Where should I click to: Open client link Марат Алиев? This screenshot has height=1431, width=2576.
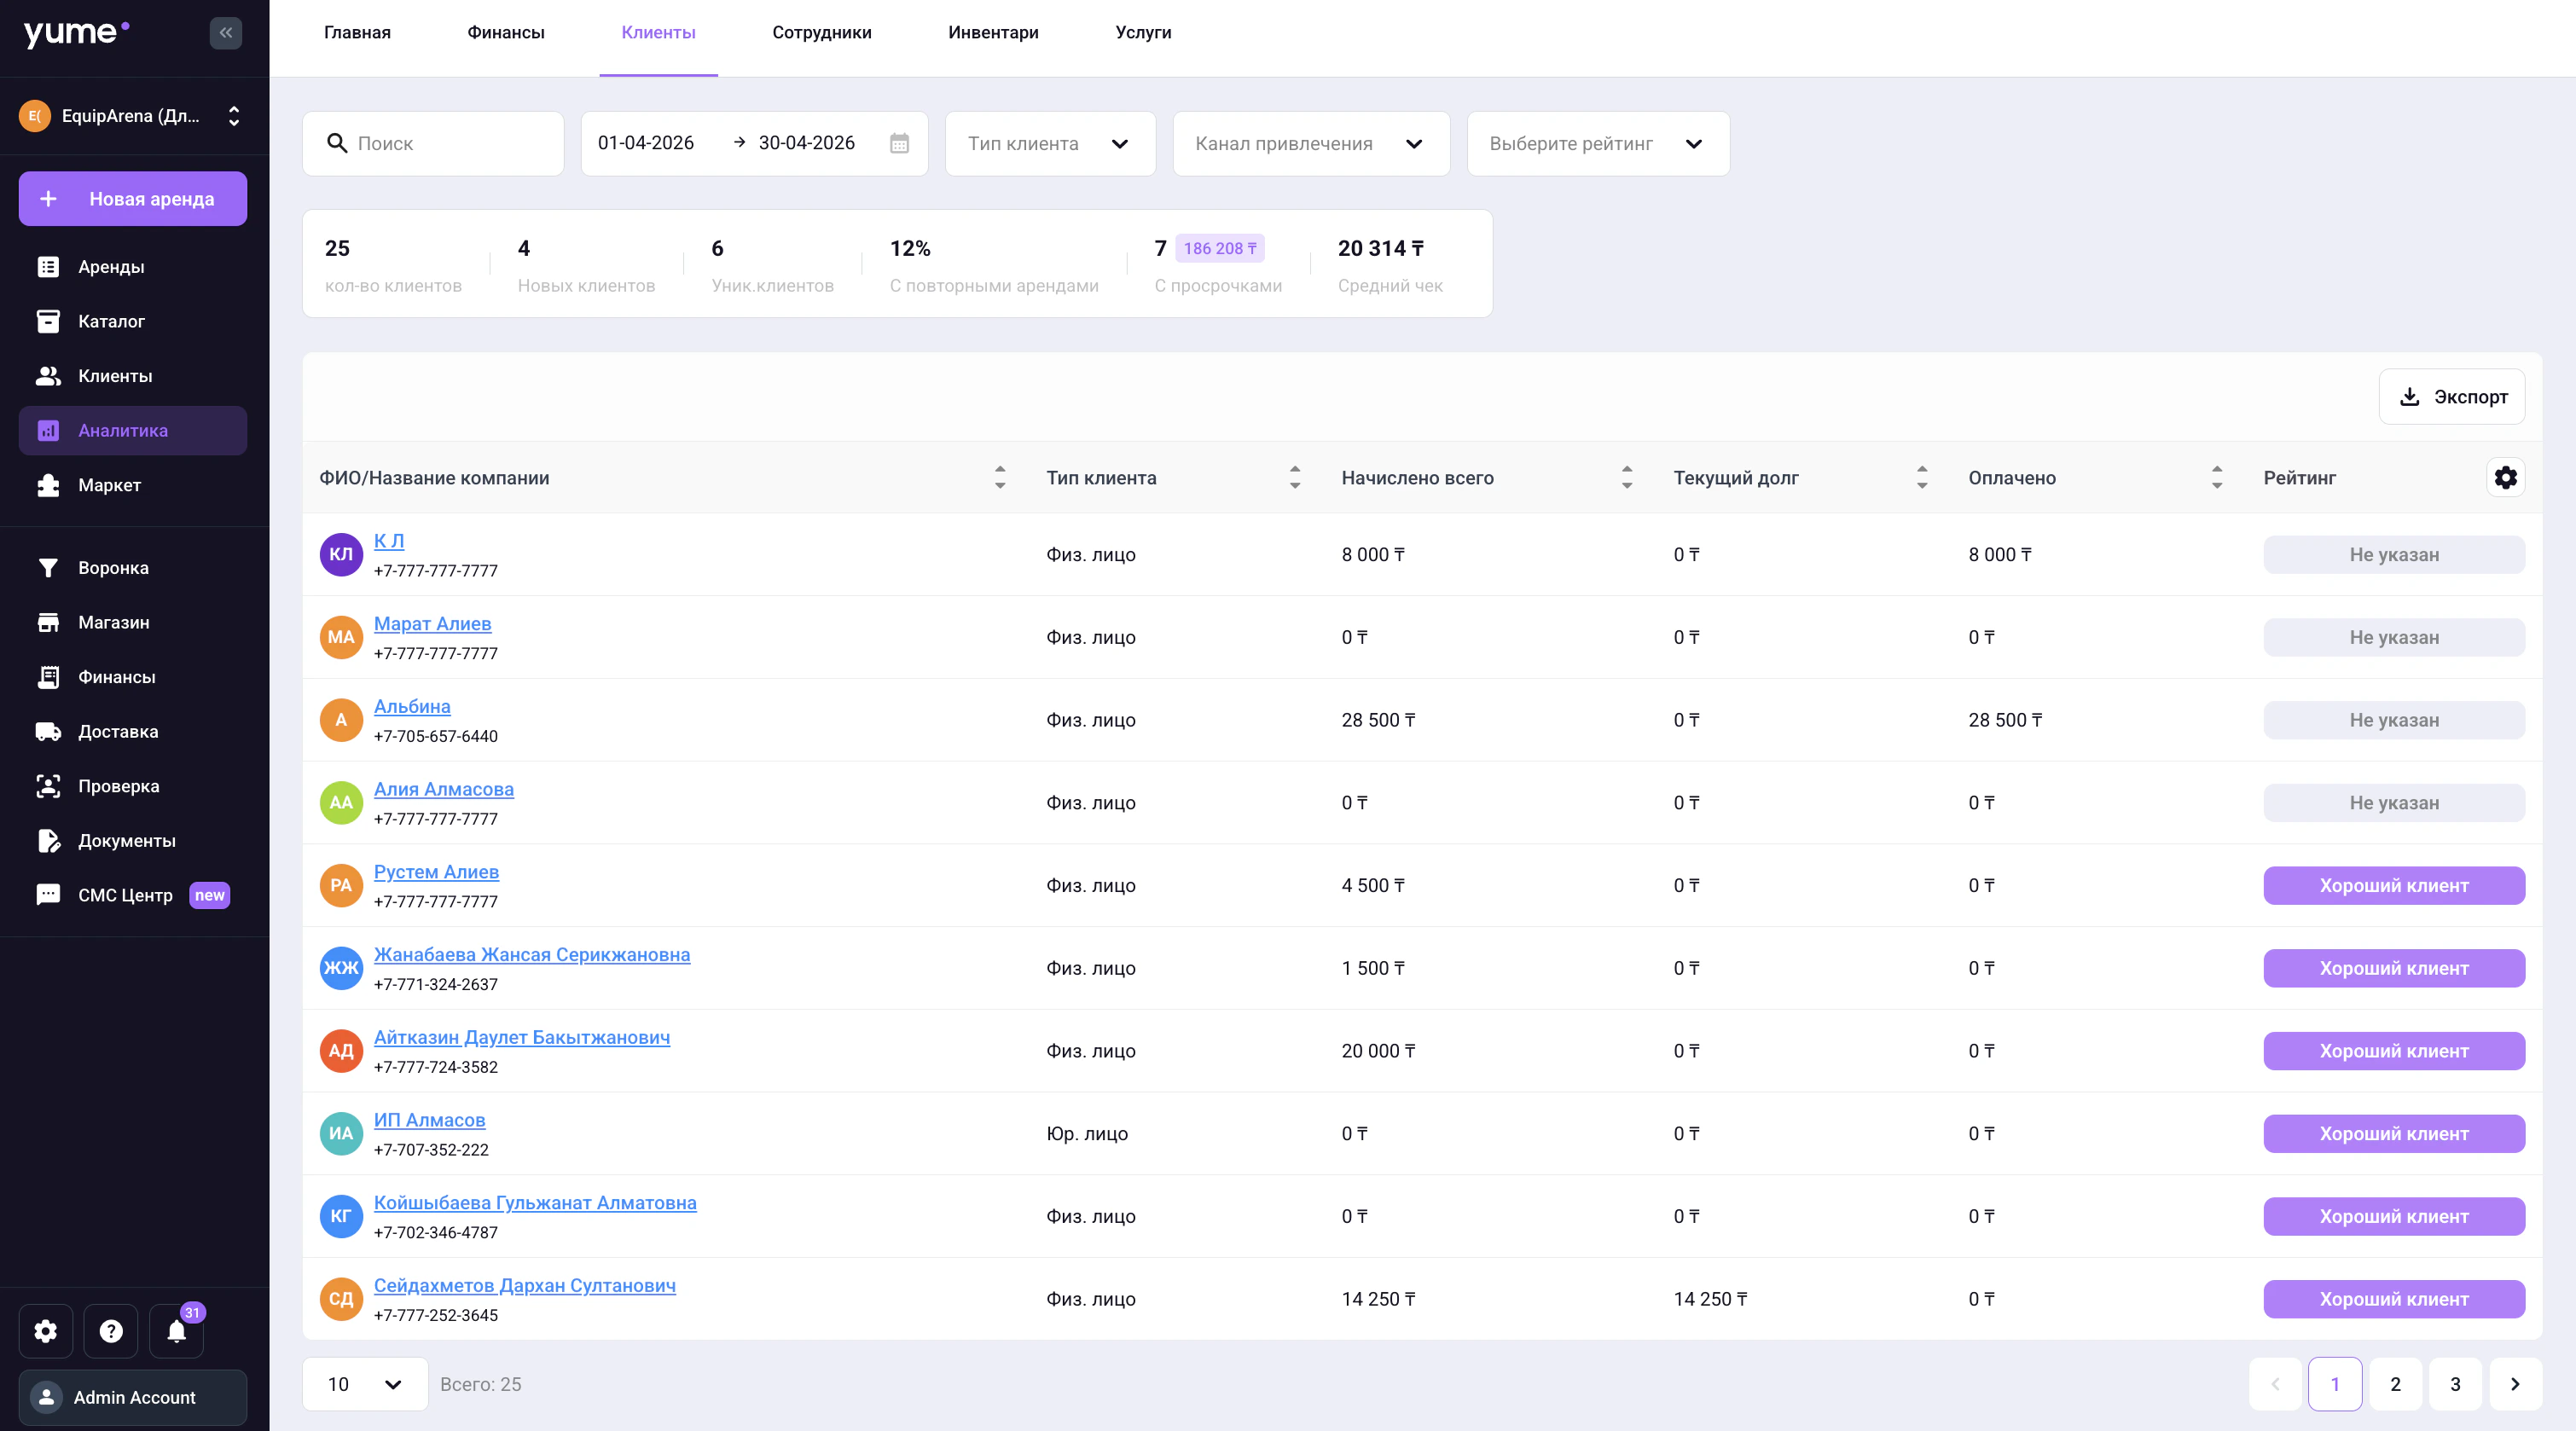[432, 624]
